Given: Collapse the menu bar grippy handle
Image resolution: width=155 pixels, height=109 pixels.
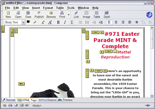Looking at the screenshot, I should (x=2, y=8).
